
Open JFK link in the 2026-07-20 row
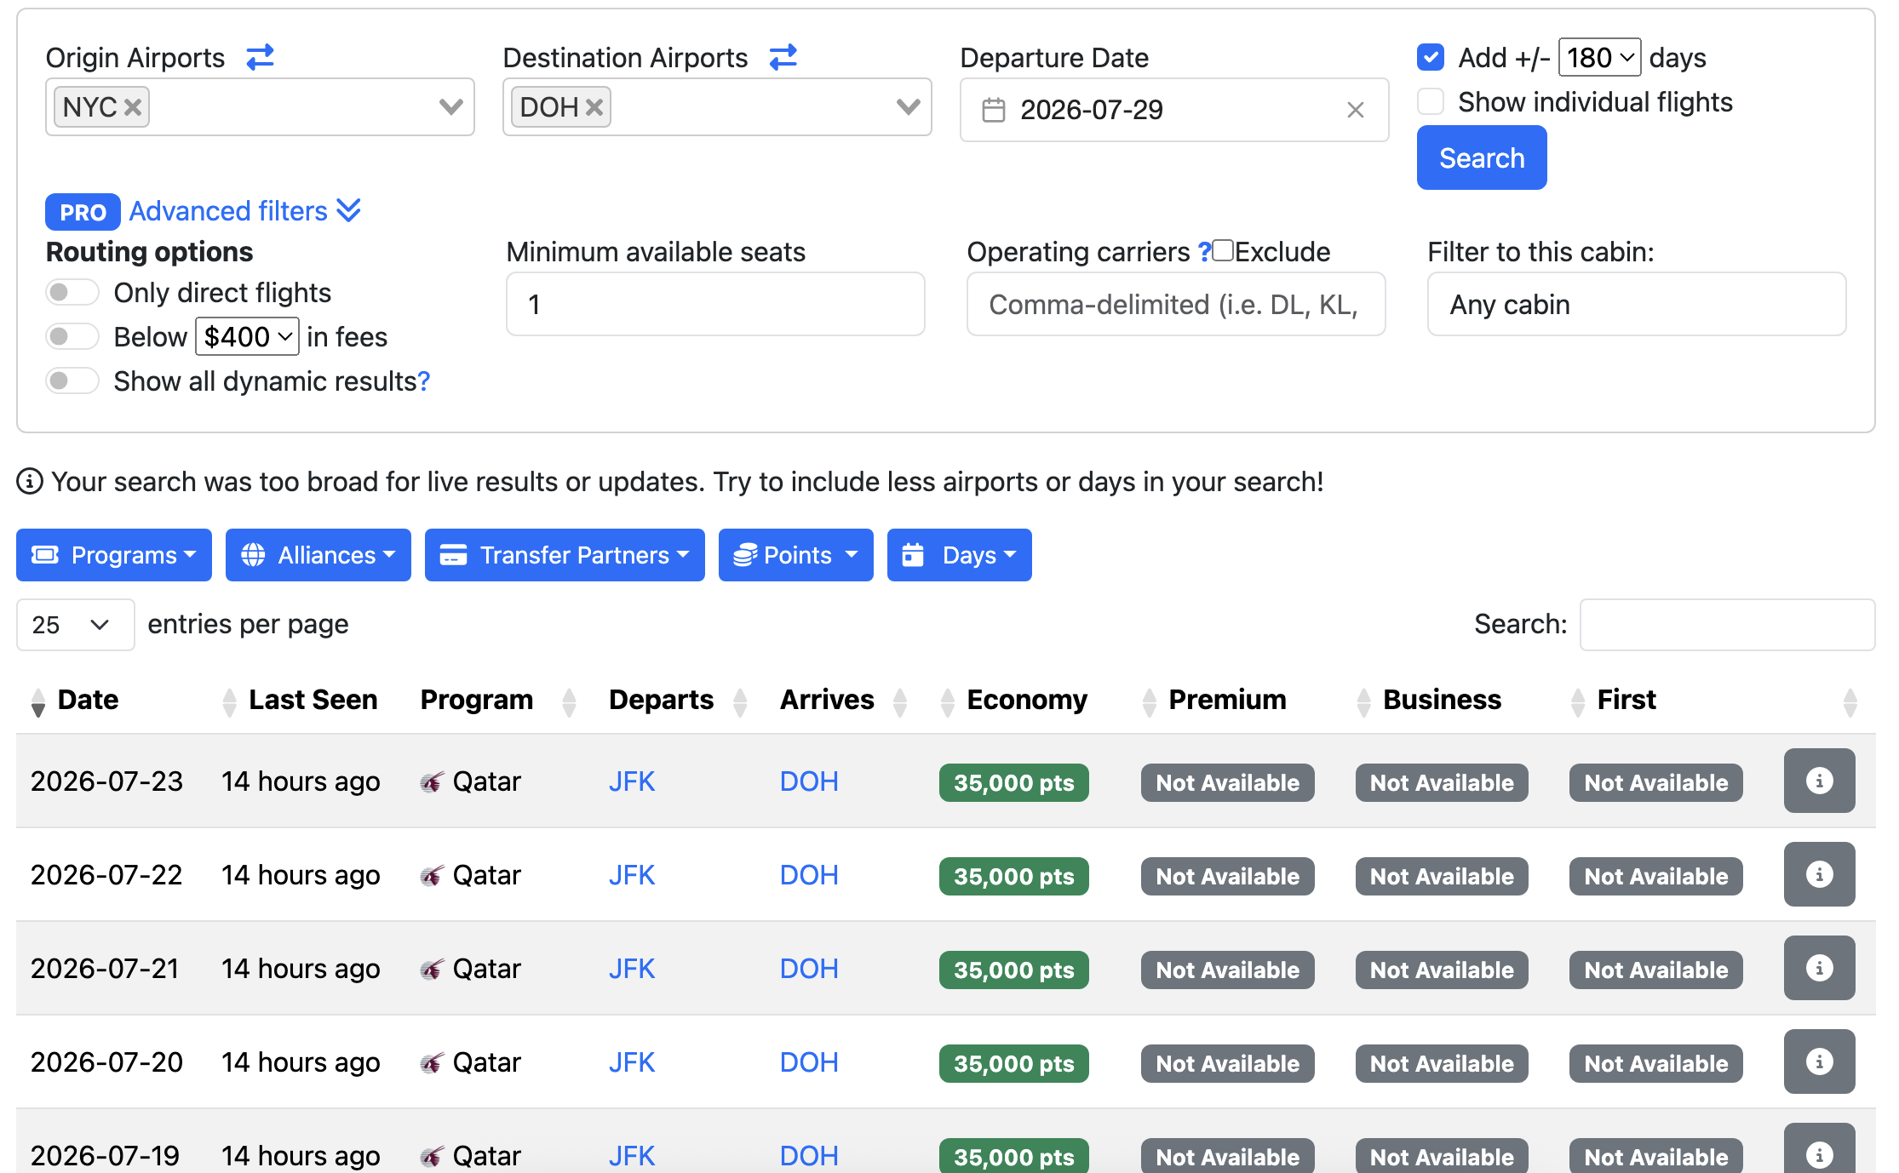(632, 1062)
